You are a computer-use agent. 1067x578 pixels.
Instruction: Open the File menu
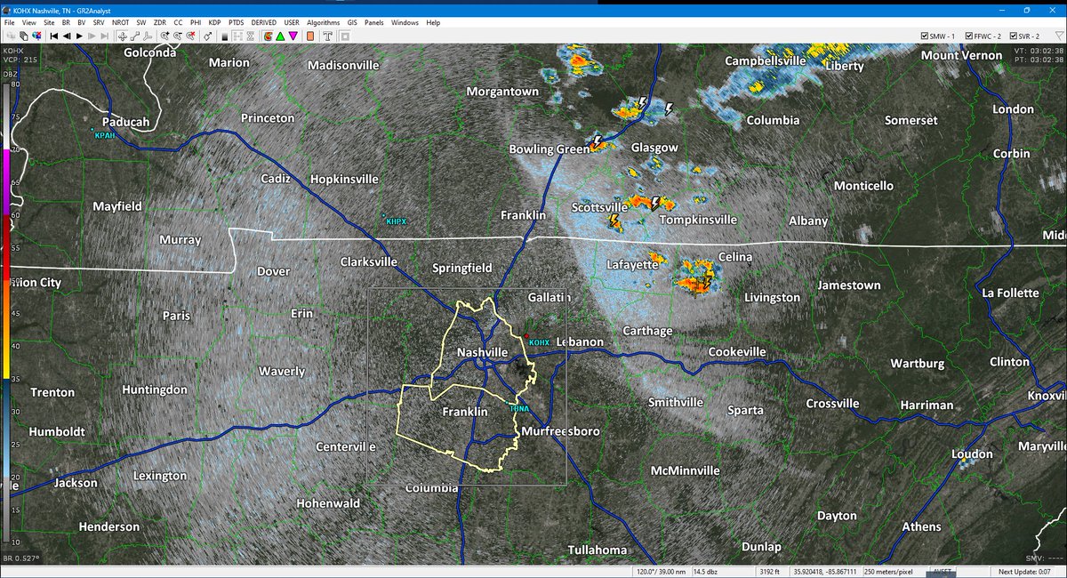click(9, 21)
